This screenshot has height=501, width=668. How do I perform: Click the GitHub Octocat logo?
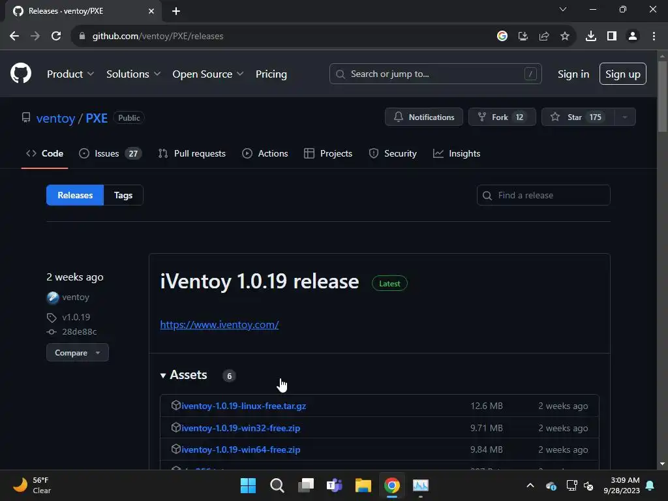[x=21, y=73]
